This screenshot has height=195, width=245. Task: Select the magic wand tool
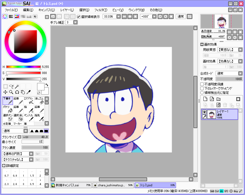click(x=17, y=86)
